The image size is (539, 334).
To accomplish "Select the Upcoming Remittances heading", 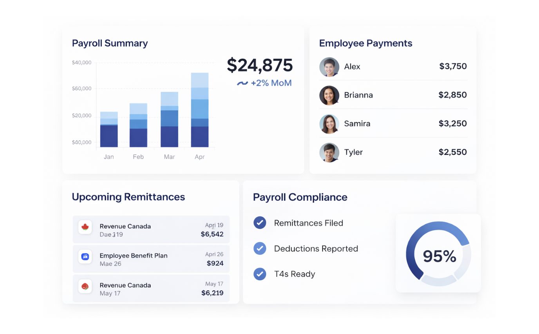I will click(x=128, y=197).
